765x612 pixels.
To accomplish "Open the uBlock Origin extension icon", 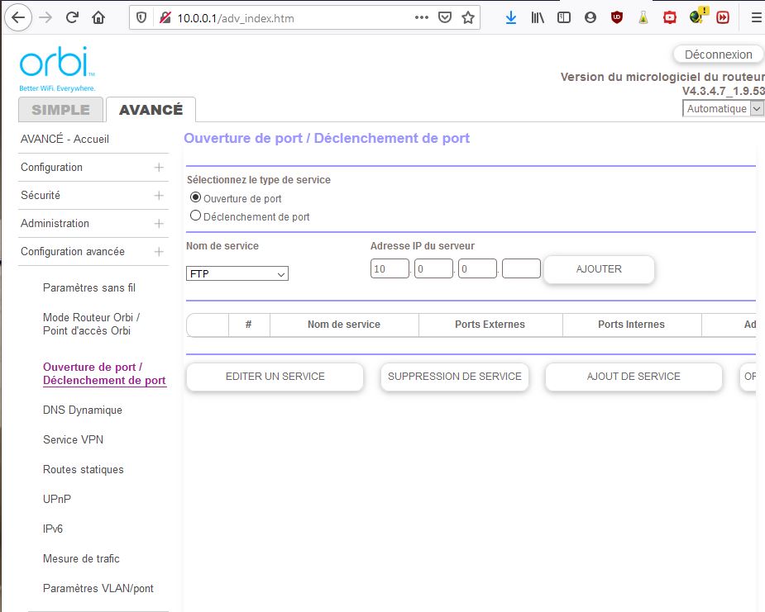I will coord(616,17).
